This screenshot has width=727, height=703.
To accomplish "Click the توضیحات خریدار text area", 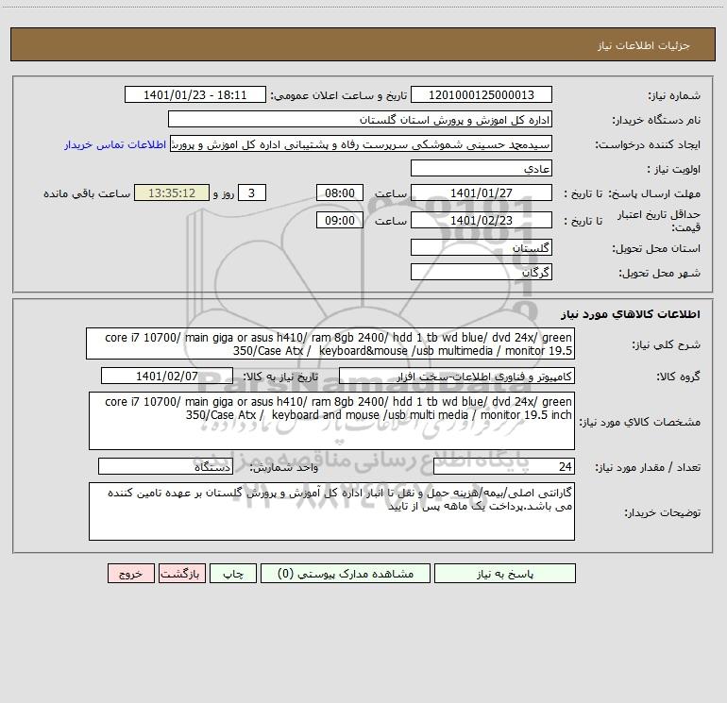I will (x=331, y=511).
